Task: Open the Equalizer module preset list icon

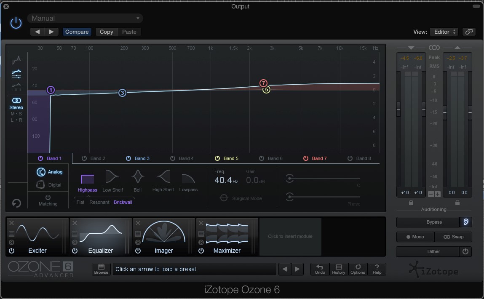Action: (75, 234)
